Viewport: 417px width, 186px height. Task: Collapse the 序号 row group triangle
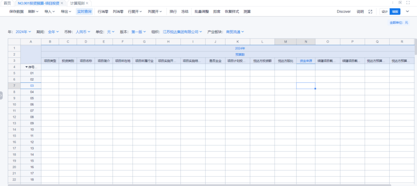(27, 67)
